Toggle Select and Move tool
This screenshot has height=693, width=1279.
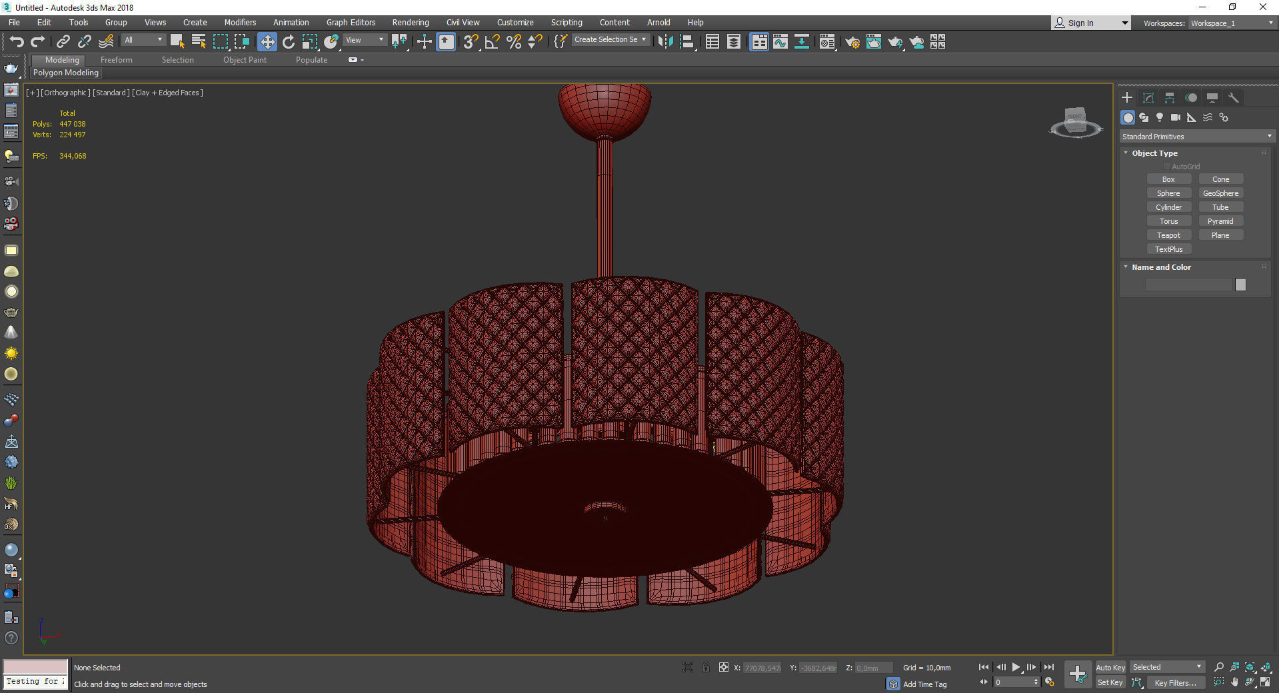[267, 42]
